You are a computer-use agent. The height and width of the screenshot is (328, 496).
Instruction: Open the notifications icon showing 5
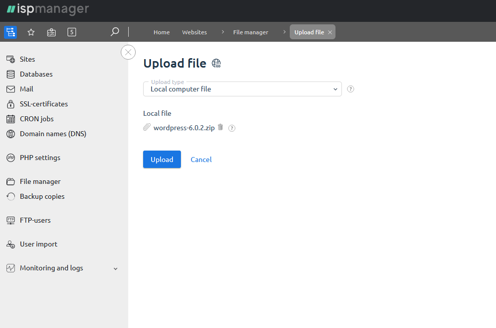(72, 32)
